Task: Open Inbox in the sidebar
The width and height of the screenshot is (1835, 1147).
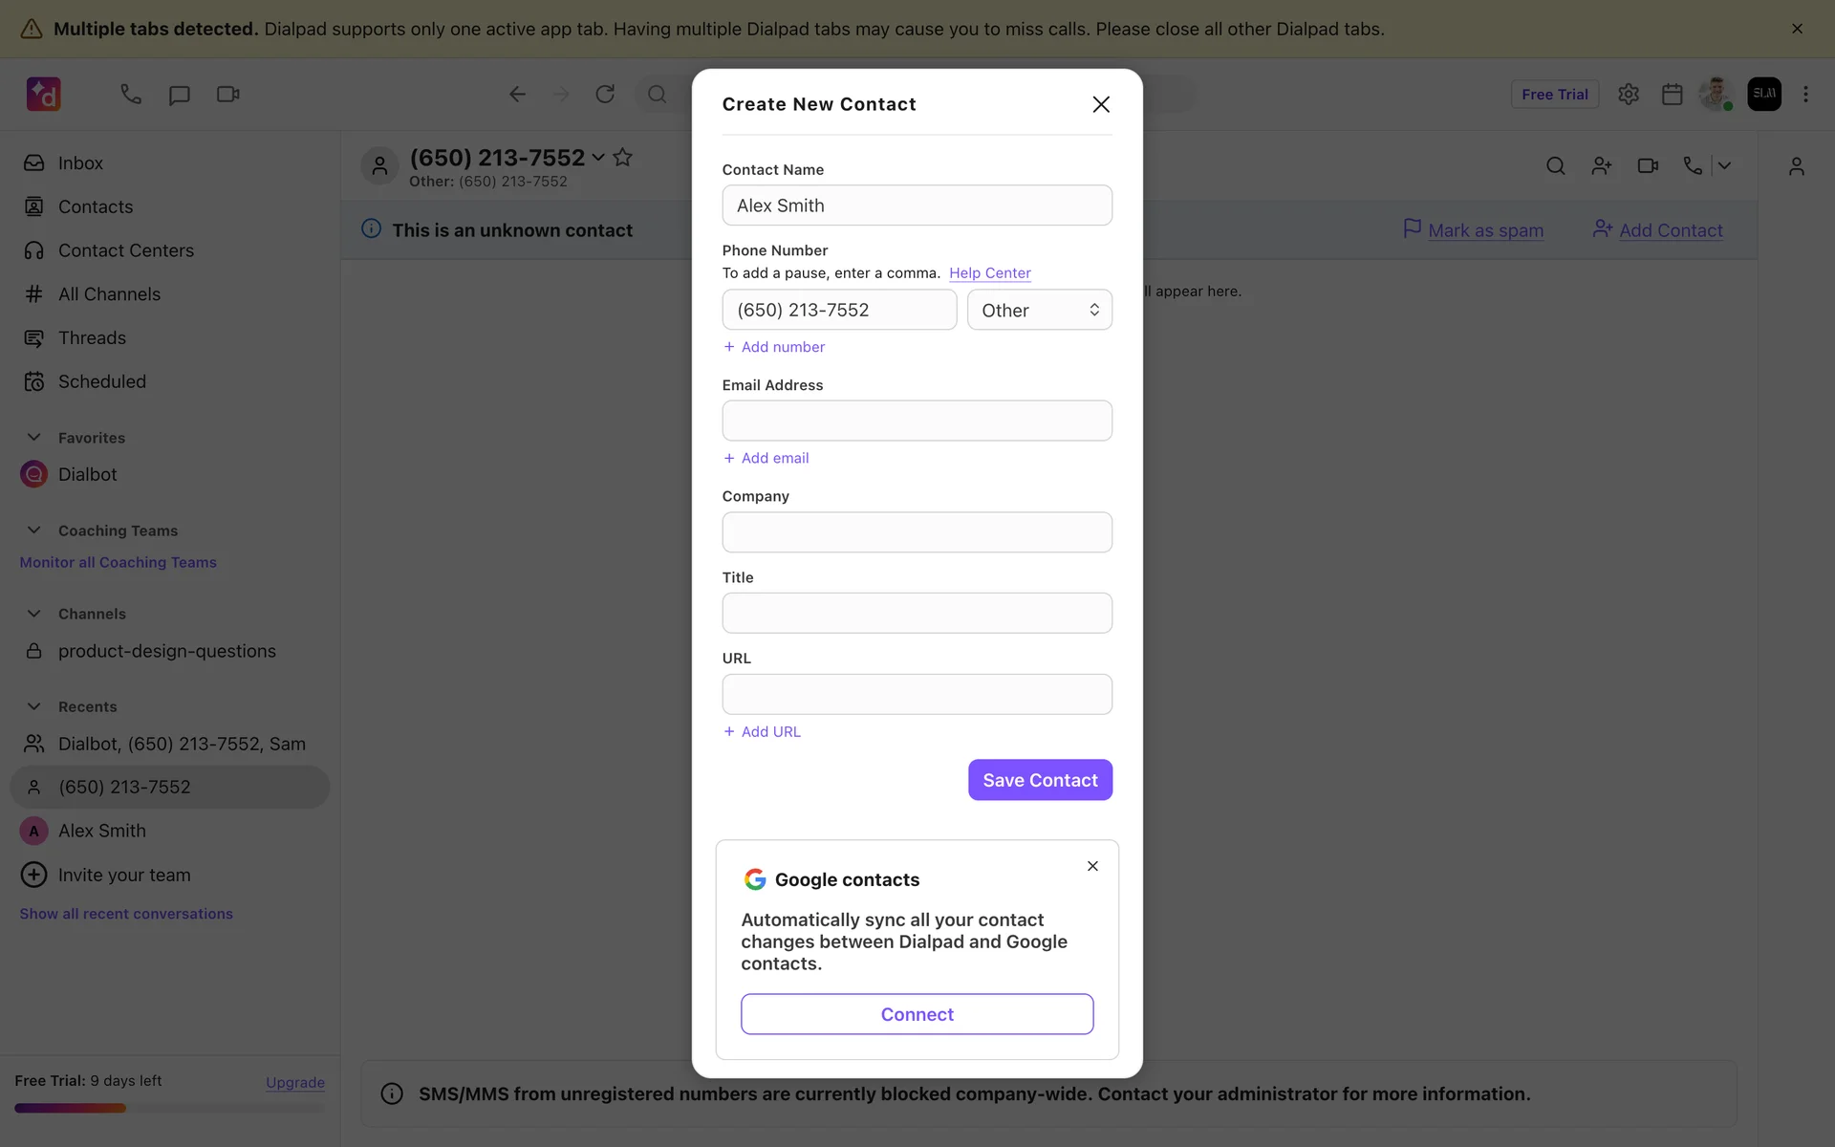Action: (x=80, y=163)
